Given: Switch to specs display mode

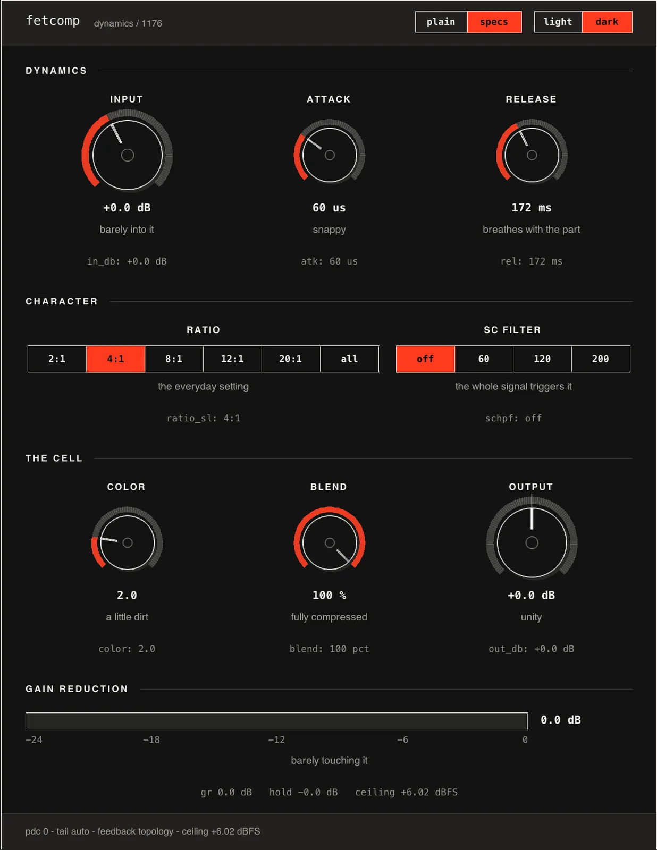Looking at the screenshot, I should click(x=494, y=22).
